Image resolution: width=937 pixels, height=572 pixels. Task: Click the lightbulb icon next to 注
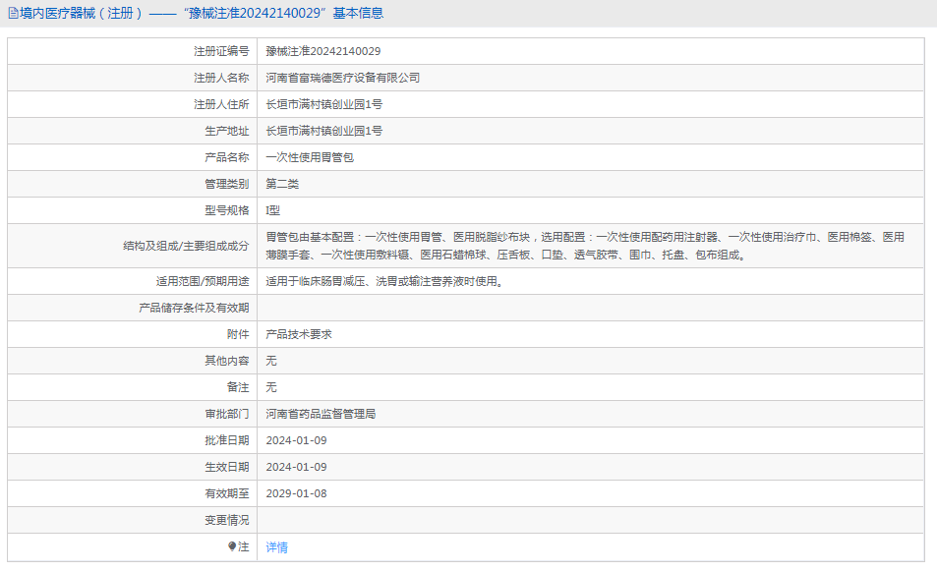(x=232, y=546)
